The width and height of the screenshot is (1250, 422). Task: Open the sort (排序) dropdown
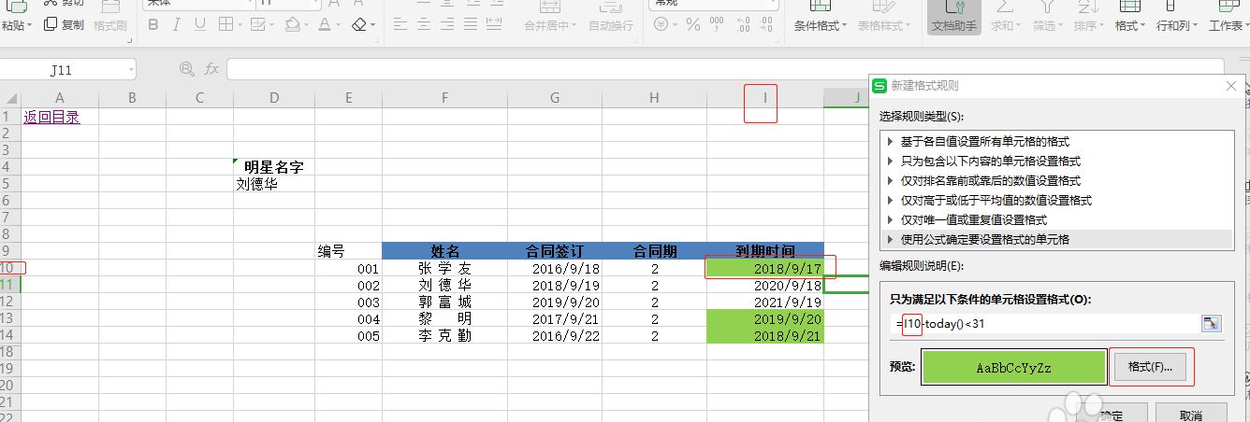[x=1088, y=26]
